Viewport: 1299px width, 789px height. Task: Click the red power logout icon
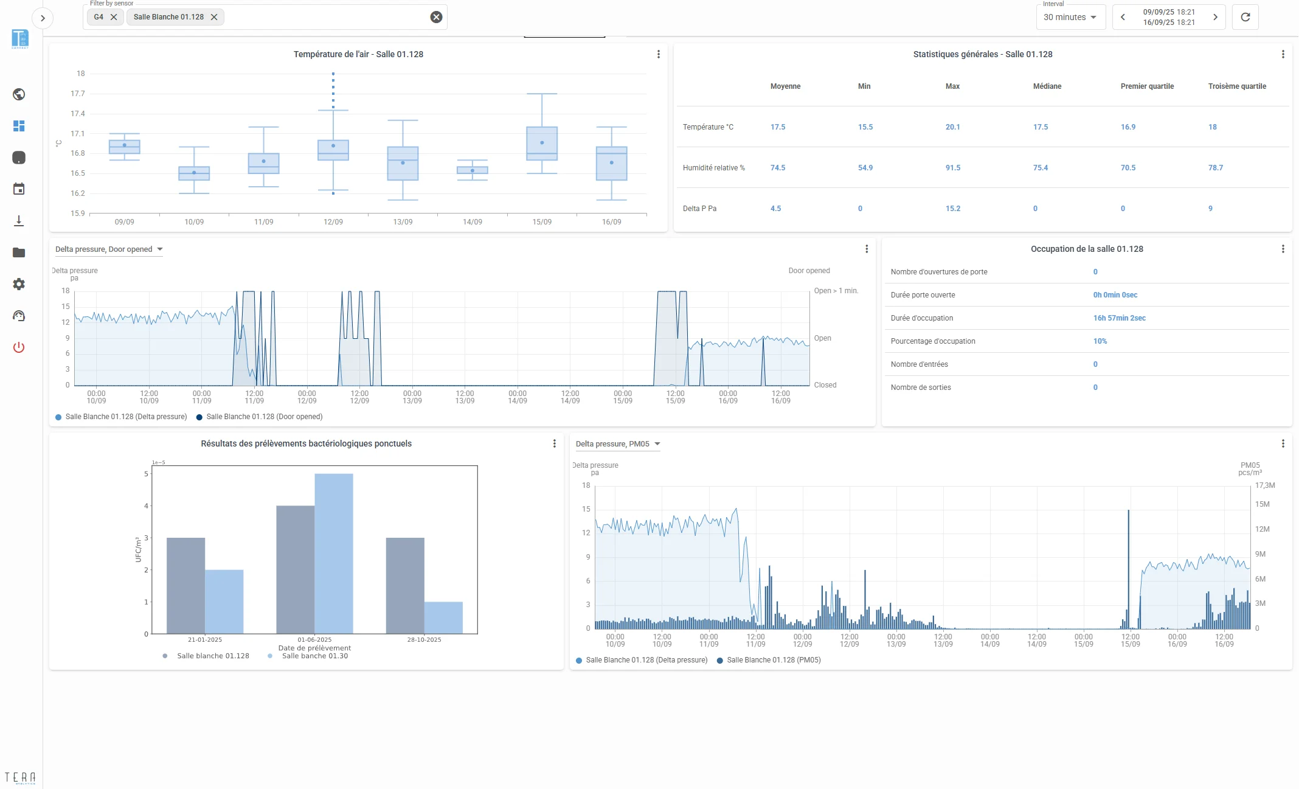click(x=19, y=347)
